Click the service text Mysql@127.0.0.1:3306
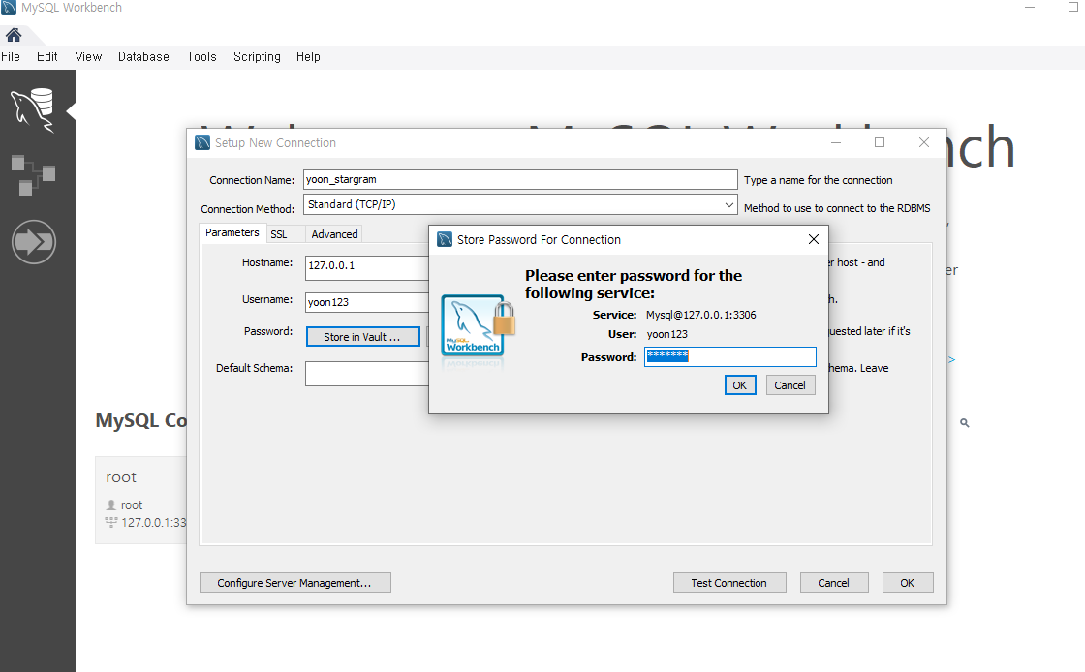This screenshot has height=672, width=1085. [701, 315]
